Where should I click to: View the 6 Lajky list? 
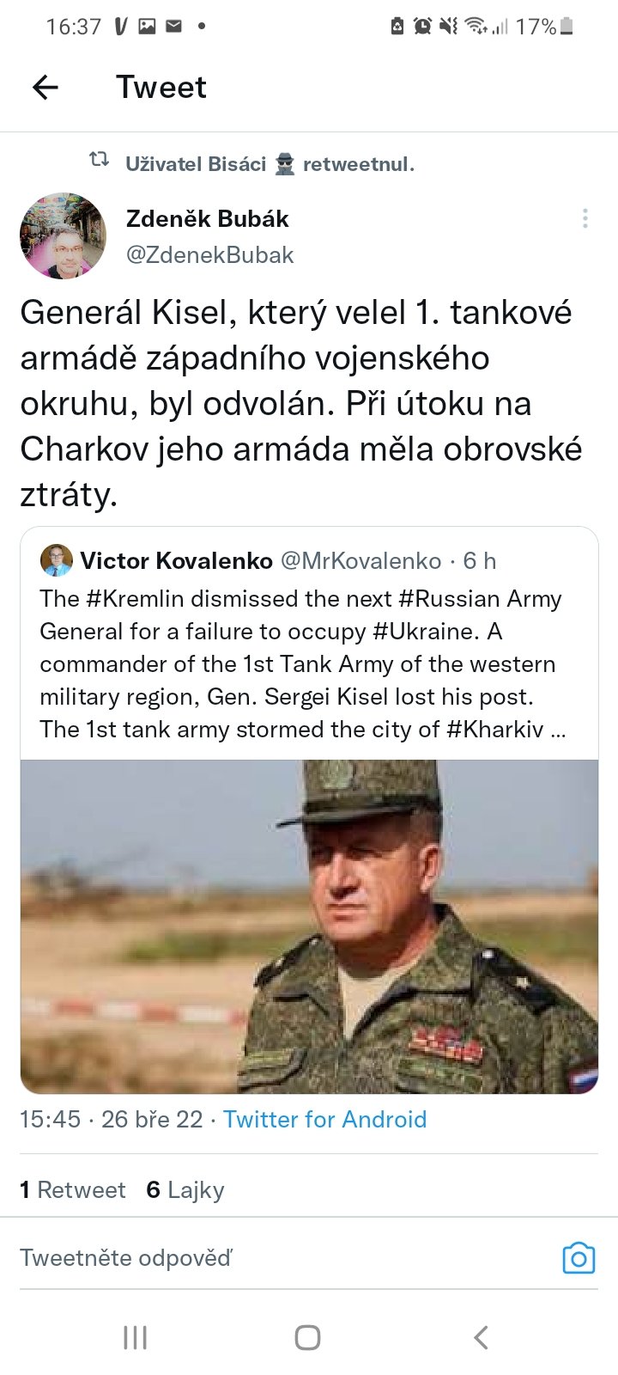[x=185, y=1189]
